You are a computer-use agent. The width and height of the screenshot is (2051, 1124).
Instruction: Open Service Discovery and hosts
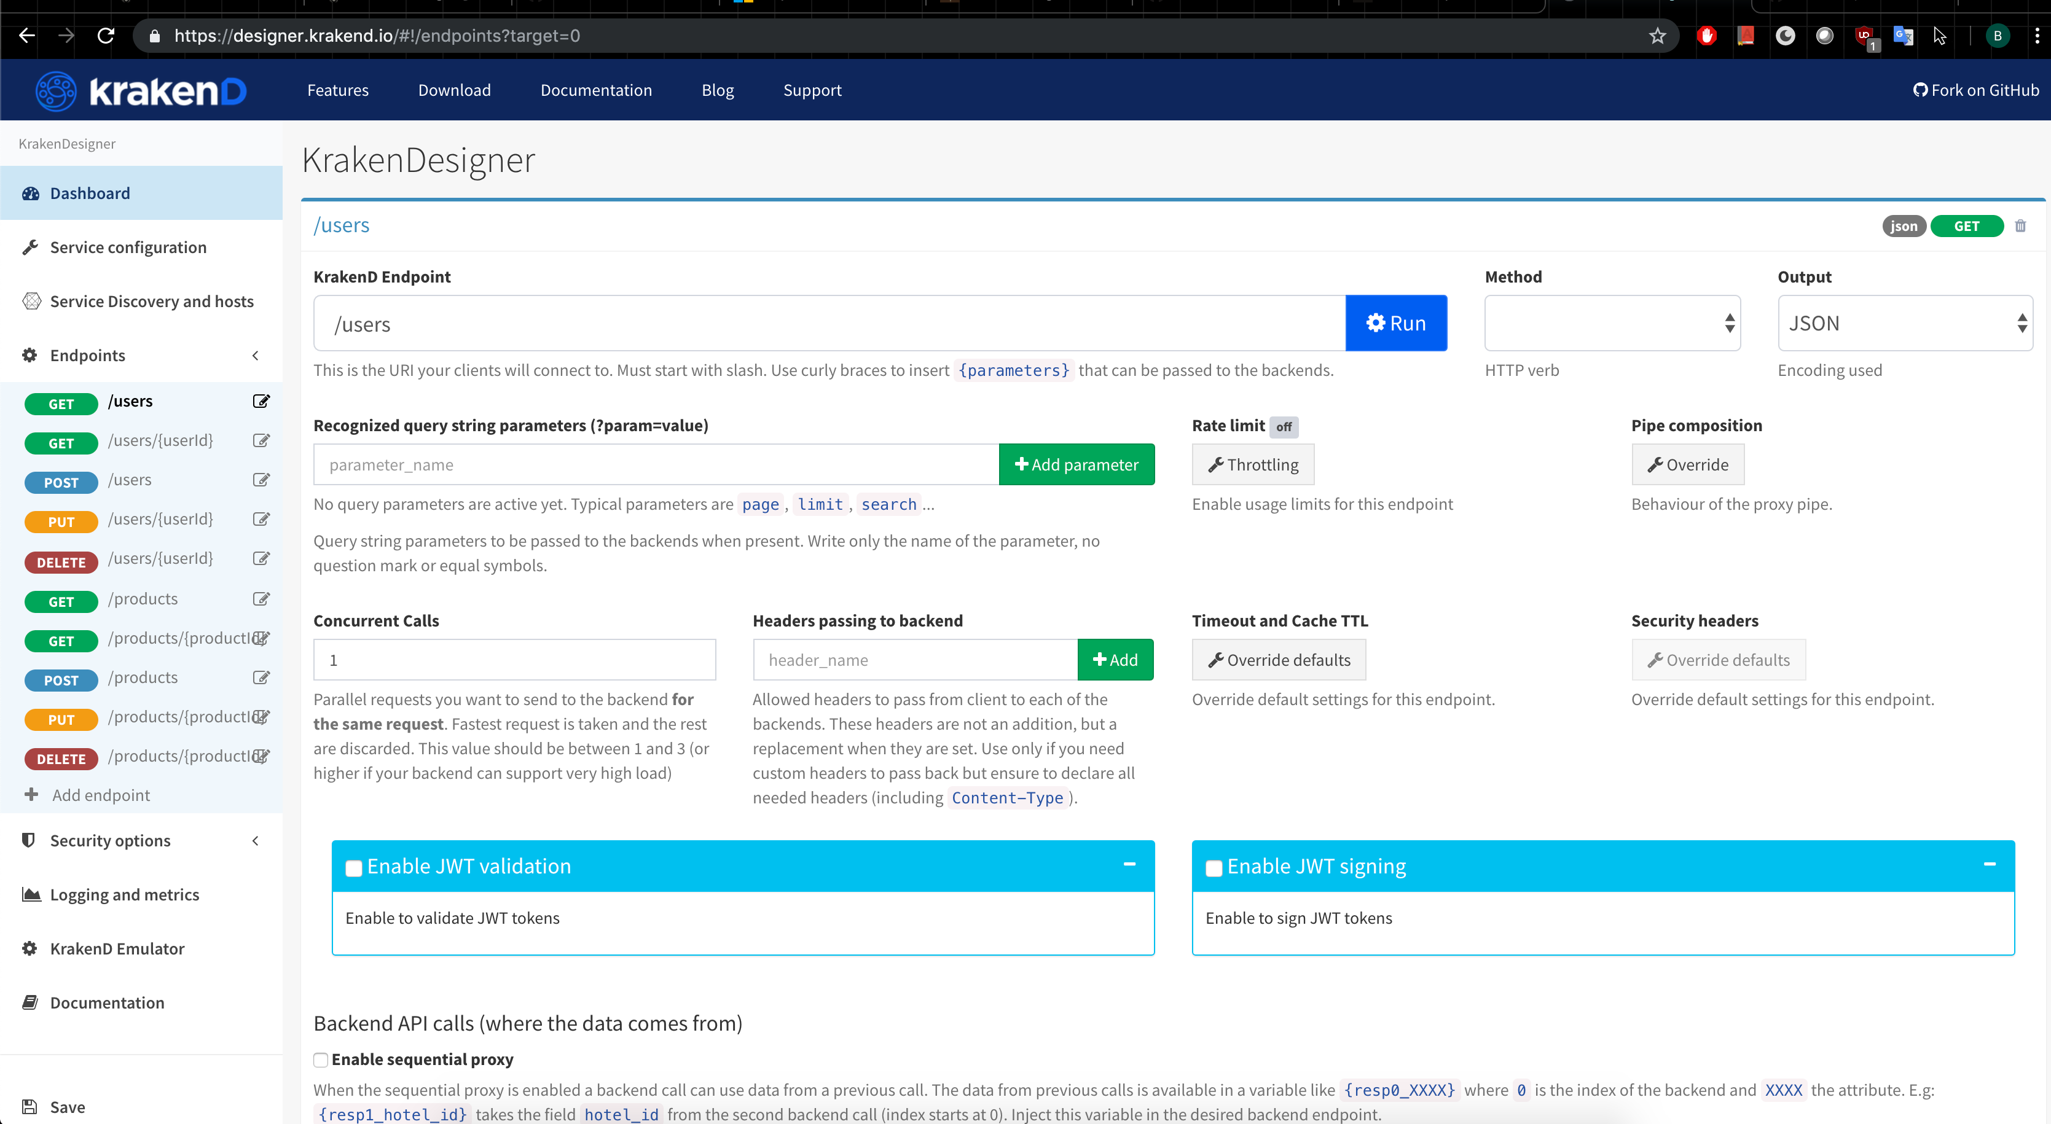pyautogui.click(x=141, y=302)
